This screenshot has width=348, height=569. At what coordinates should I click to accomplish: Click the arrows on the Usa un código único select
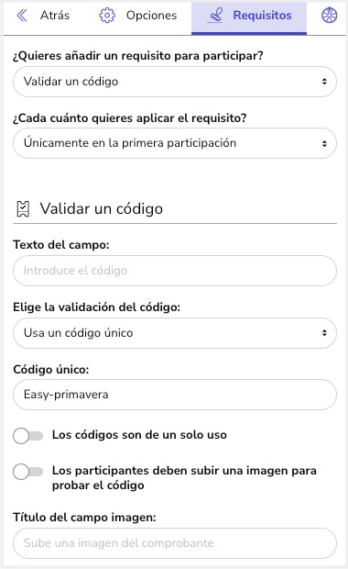click(x=324, y=333)
